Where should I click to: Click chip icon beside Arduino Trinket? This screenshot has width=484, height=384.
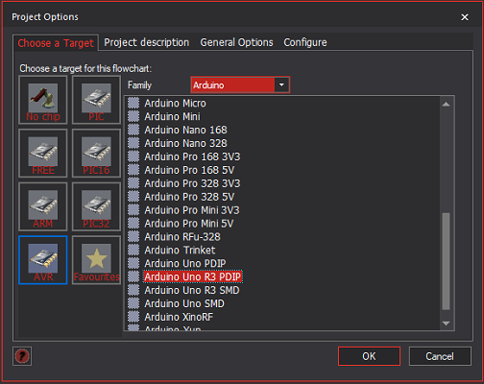(x=133, y=250)
